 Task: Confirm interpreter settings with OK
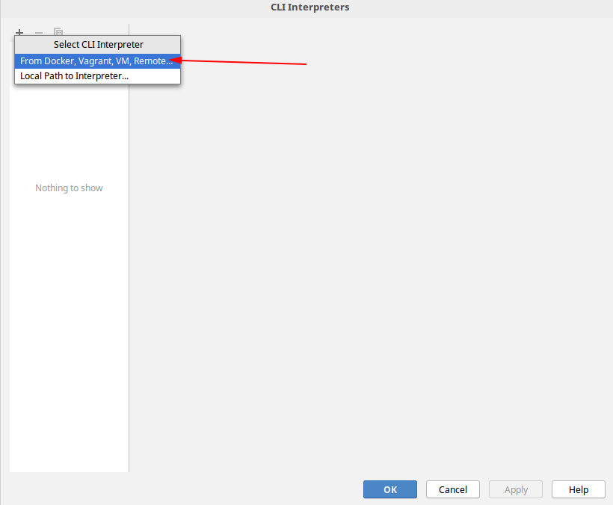point(389,489)
